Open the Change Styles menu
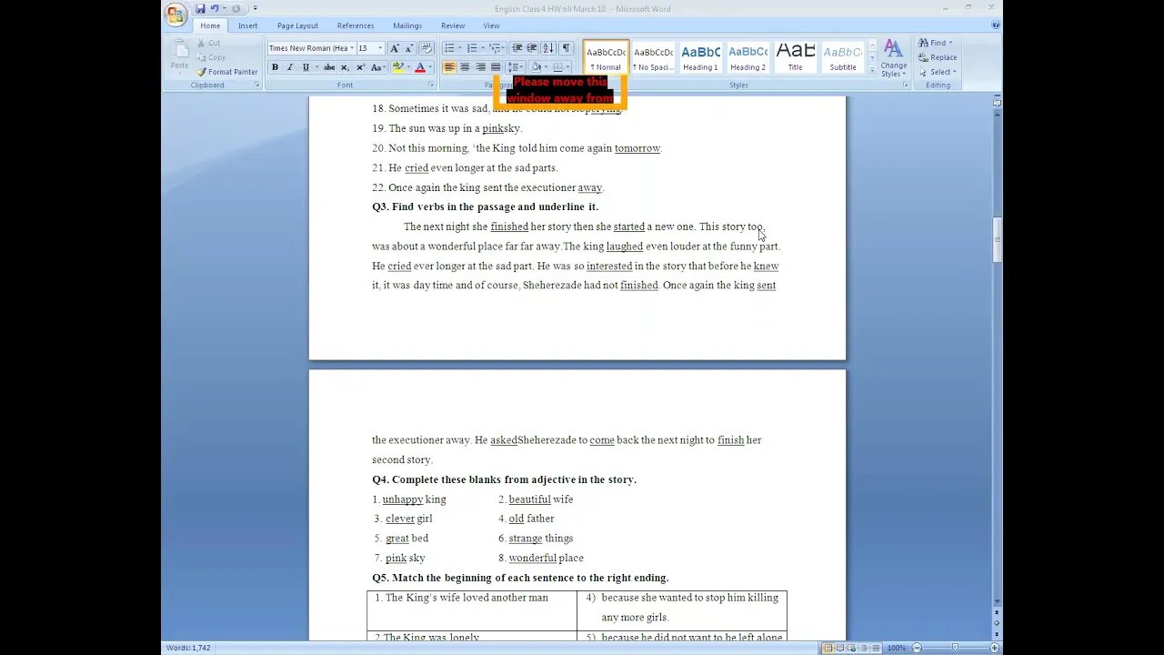The width and height of the screenshot is (1164, 655). pyautogui.click(x=893, y=57)
